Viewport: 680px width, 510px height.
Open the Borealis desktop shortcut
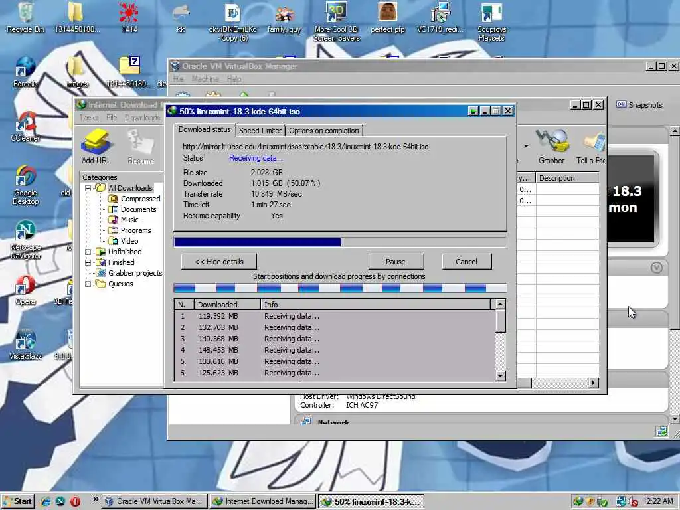click(25, 72)
